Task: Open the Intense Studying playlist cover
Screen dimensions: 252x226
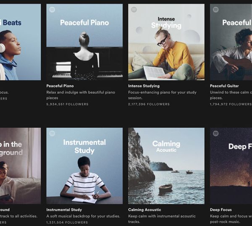Action: tap(166, 42)
